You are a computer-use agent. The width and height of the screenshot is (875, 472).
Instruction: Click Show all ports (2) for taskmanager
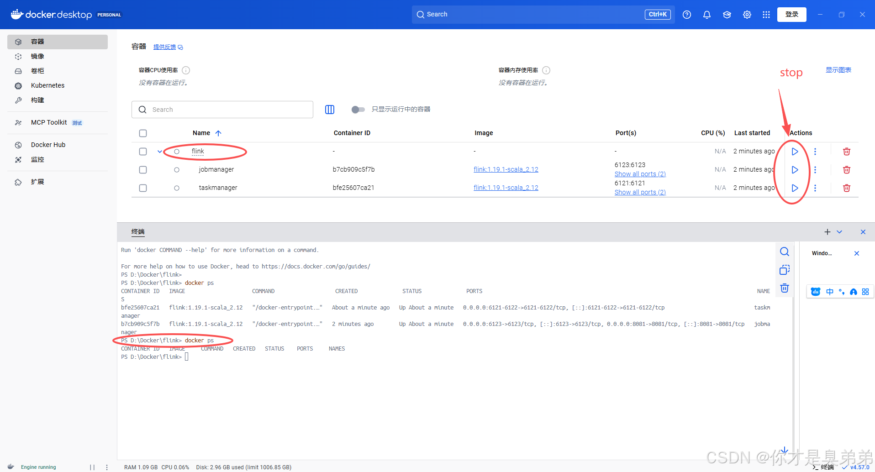(640, 192)
